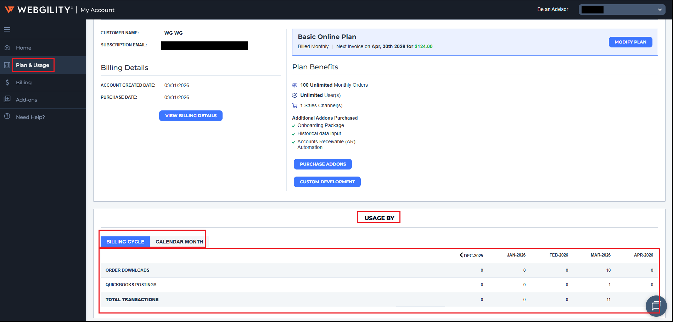Open the chat support bubble icon
673x322 pixels.
656,306
